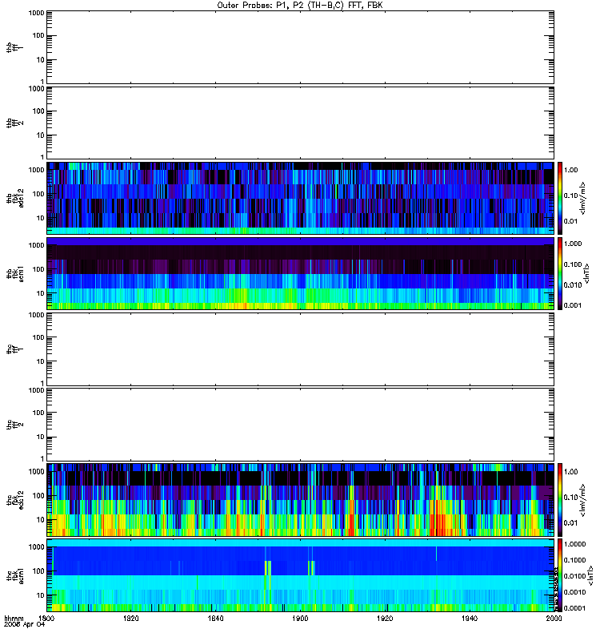600x641 pixels.
Task: Click the 'thb fff 1' y-axis title
Action: pyautogui.click(x=15, y=47)
